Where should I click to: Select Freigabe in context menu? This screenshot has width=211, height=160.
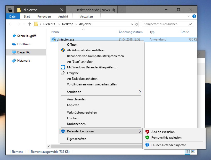click(101, 73)
